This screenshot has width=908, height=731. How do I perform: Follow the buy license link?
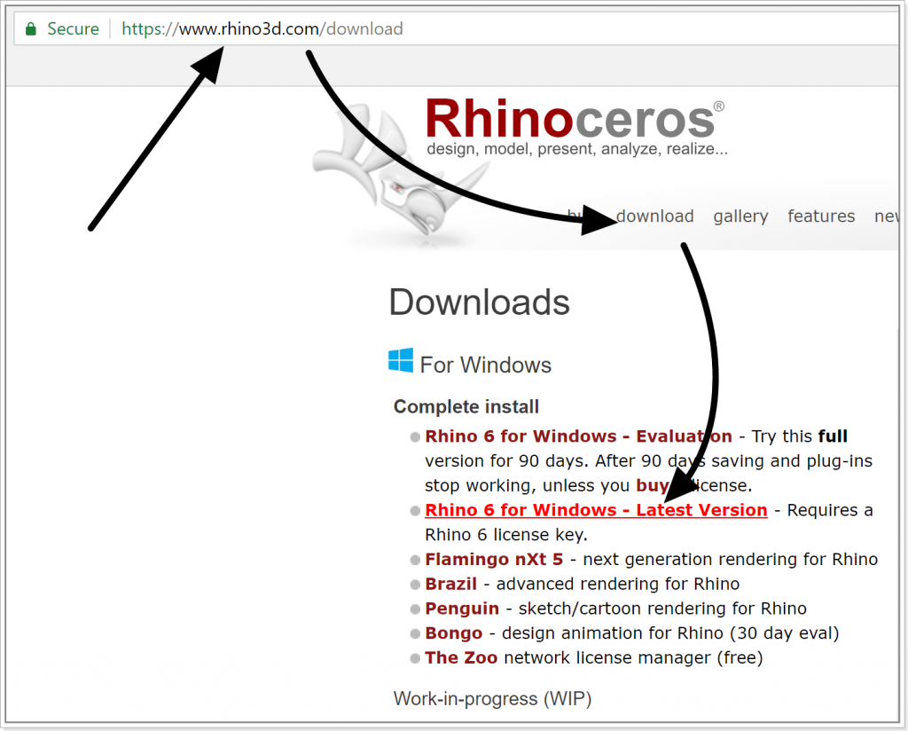[x=653, y=485]
